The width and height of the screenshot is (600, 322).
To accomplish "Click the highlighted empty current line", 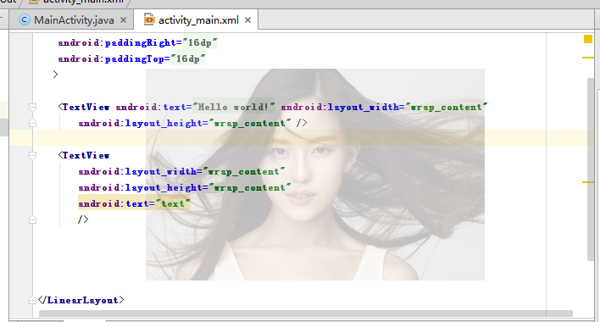I will click(x=302, y=137).
